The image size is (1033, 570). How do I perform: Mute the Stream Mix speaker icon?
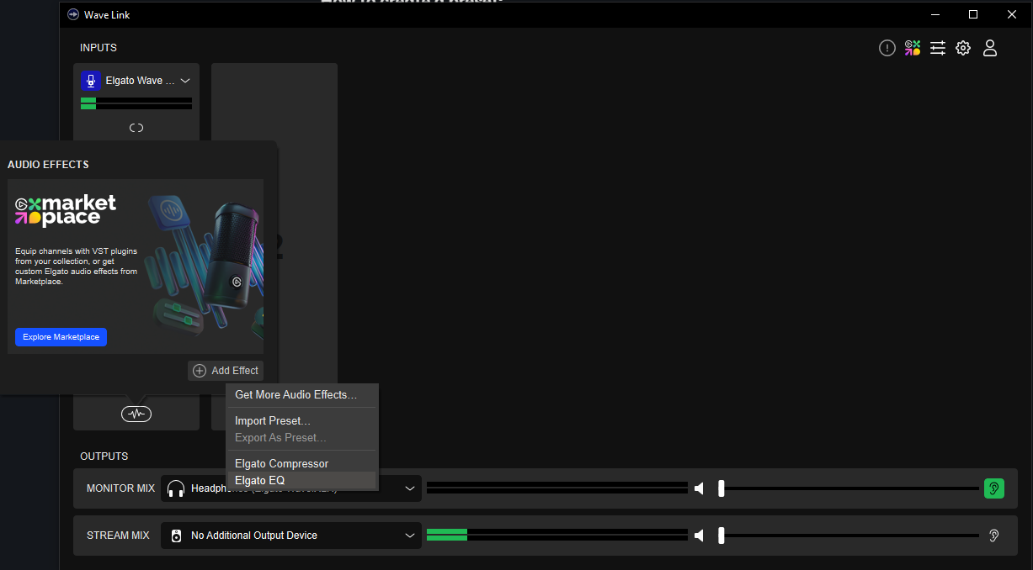(699, 536)
